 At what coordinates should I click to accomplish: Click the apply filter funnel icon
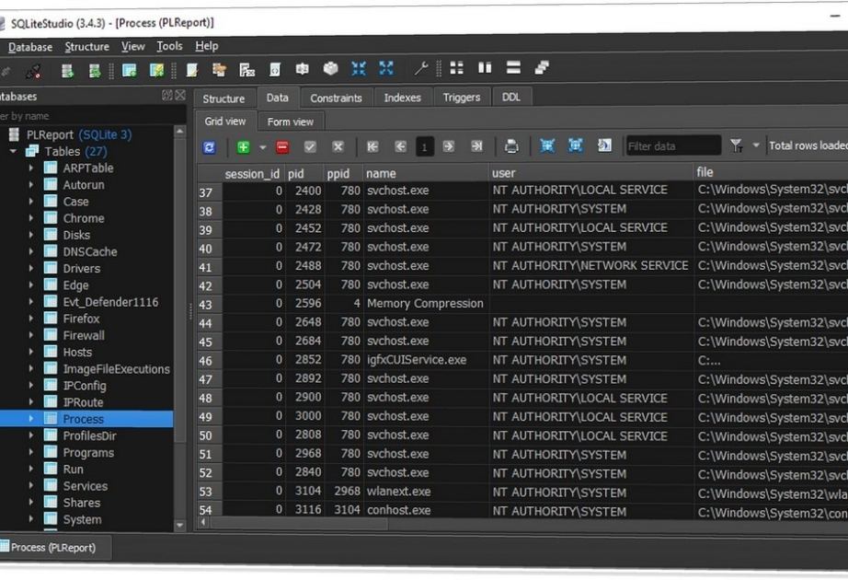(736, 145)
